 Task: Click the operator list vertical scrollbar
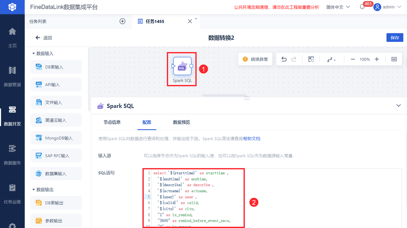[x=89, y=79]
